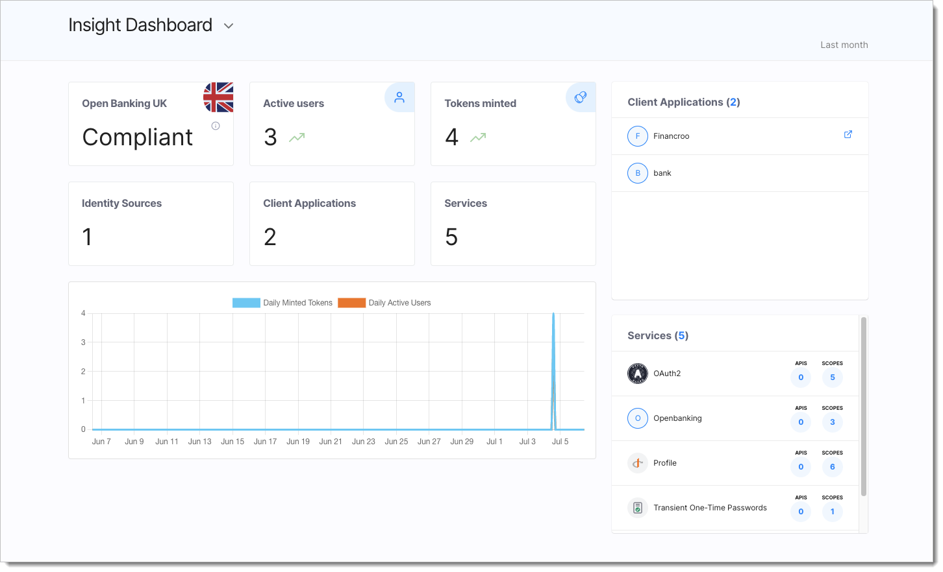Click the Jun 7 axis label
This screenshot has width=943, height=572.
point(101,442)
